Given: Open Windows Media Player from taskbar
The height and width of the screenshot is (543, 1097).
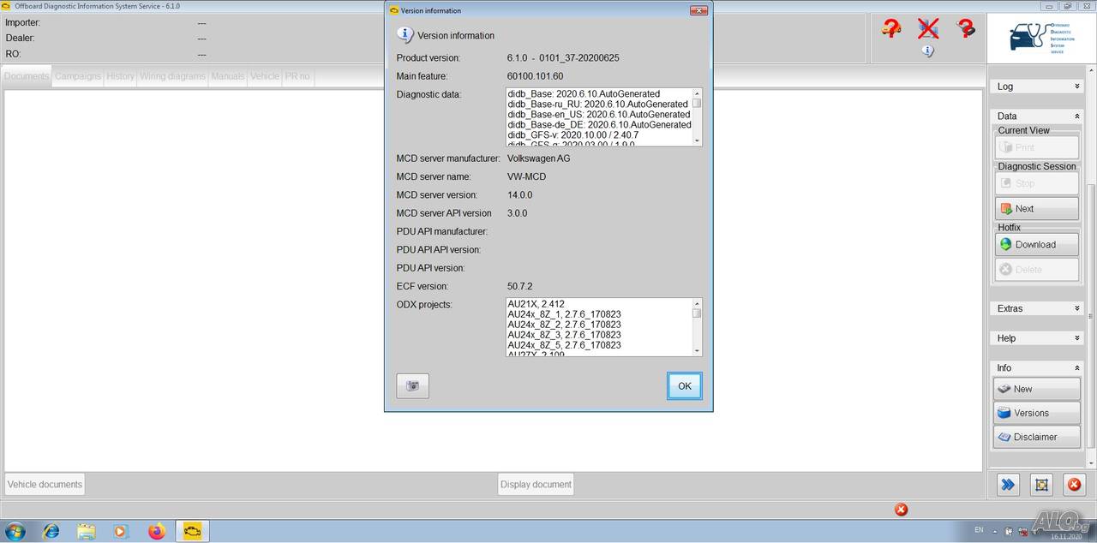Looking at the screenshot, I should pos(121,531).
